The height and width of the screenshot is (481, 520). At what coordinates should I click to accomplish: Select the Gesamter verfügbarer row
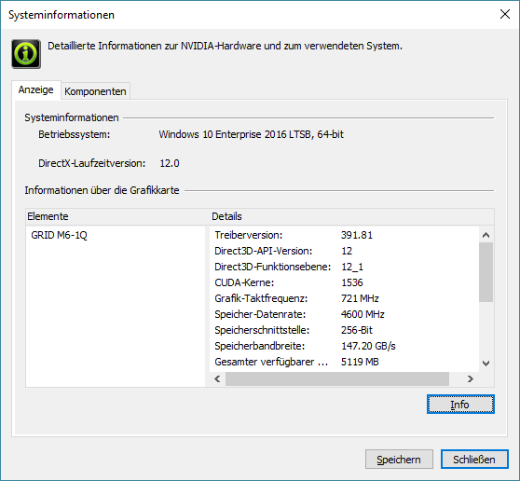tap(344, 362)
